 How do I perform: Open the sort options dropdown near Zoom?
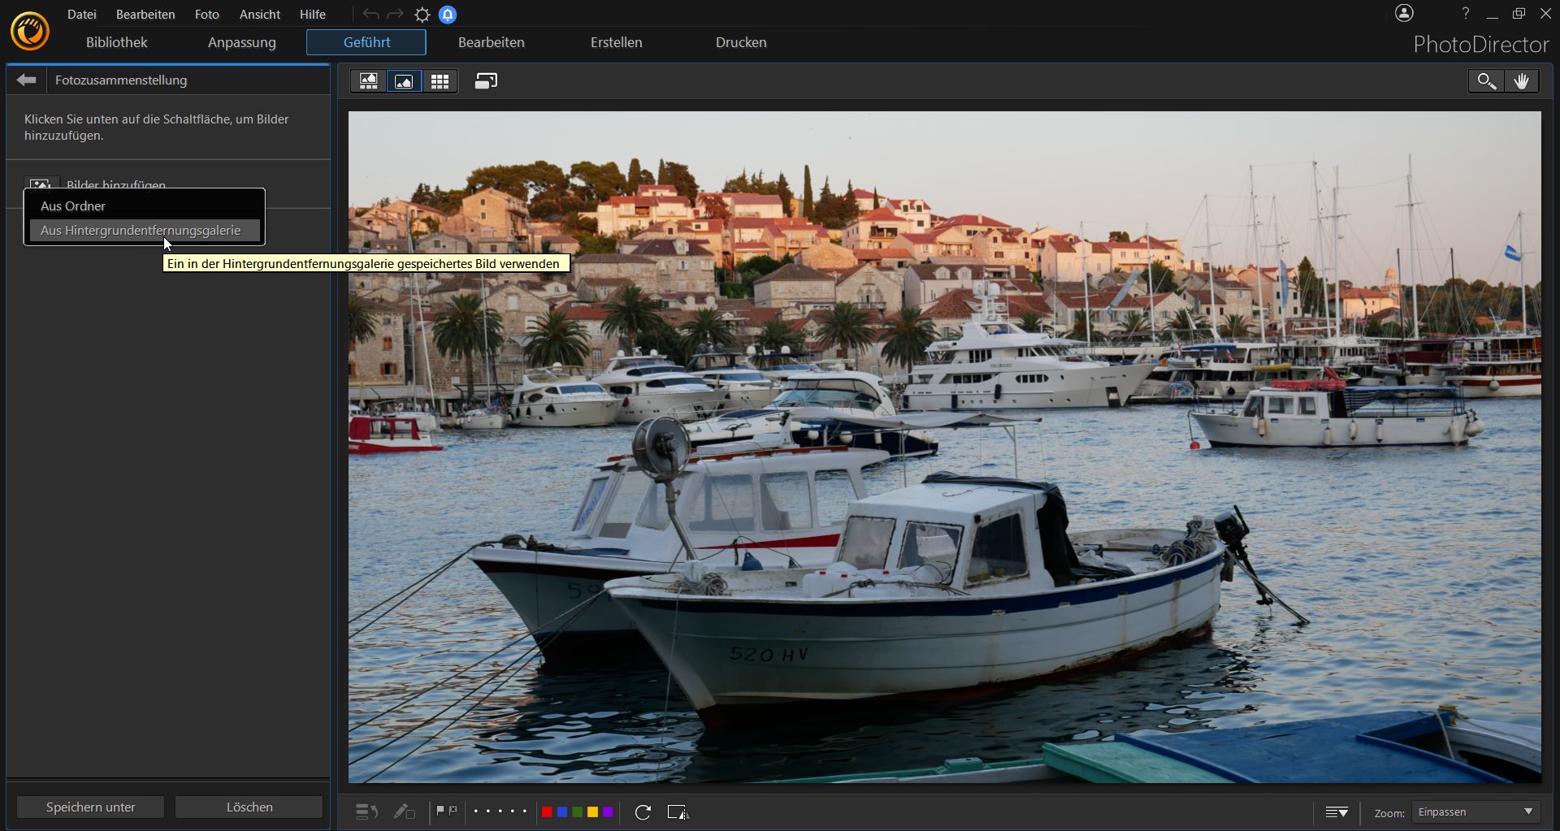(x=1337, y=812)
